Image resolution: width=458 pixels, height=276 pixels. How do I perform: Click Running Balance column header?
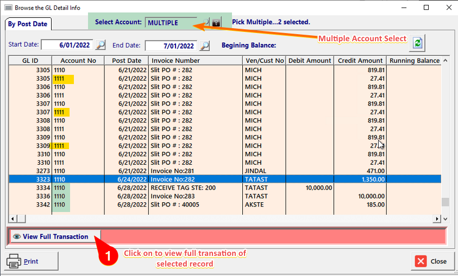414,61
